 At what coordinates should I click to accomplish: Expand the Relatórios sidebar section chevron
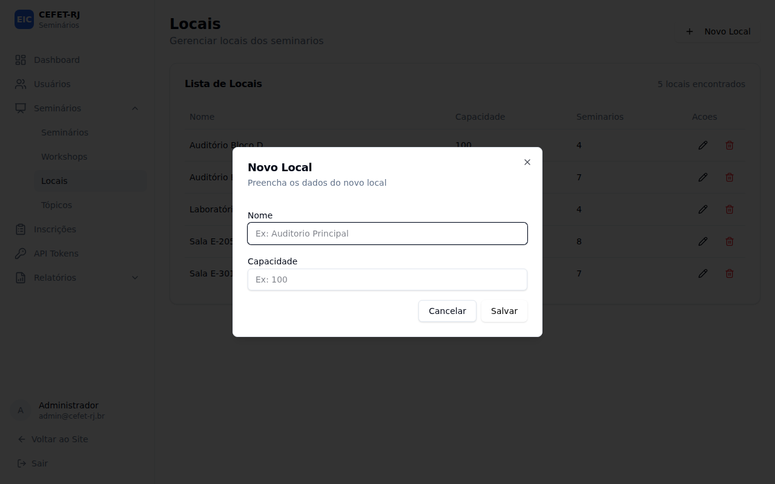tap(135, 278)
